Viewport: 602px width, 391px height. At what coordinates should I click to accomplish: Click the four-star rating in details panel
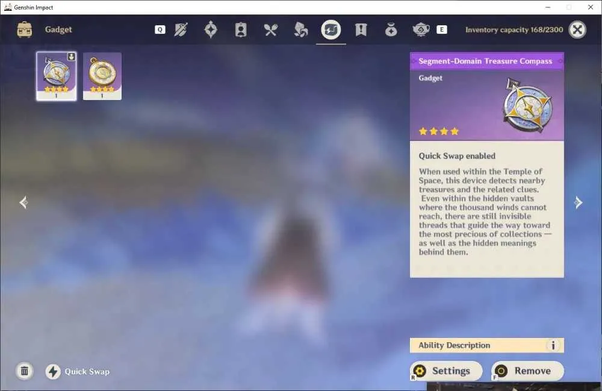coord(439,131)
